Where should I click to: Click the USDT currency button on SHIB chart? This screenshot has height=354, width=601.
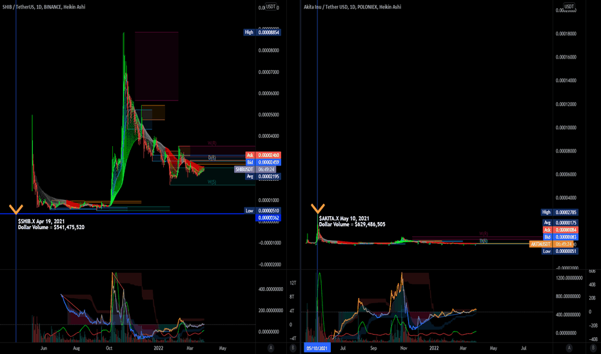[271, 6]
